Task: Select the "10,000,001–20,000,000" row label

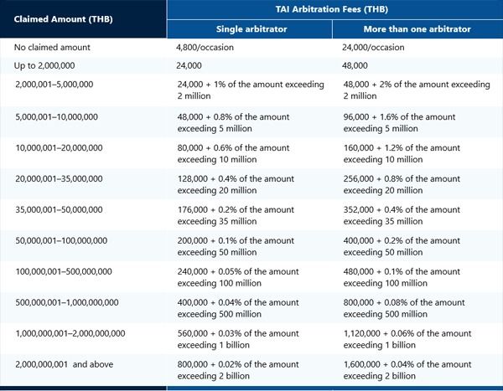Action: click(59, 147)
